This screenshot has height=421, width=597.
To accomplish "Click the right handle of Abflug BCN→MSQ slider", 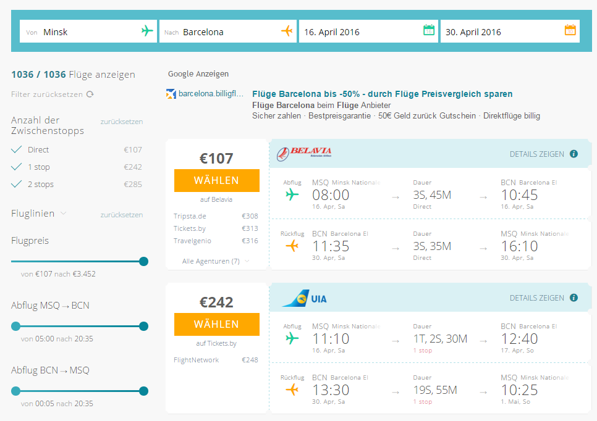I will [x=143, y=391].
